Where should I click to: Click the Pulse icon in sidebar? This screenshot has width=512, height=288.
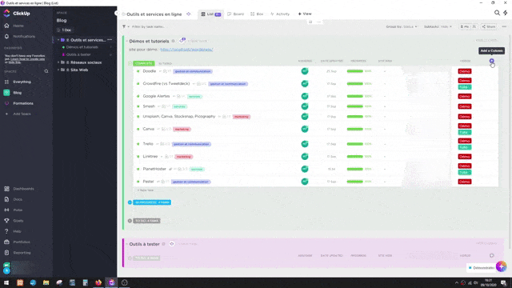tap(6, 210)
